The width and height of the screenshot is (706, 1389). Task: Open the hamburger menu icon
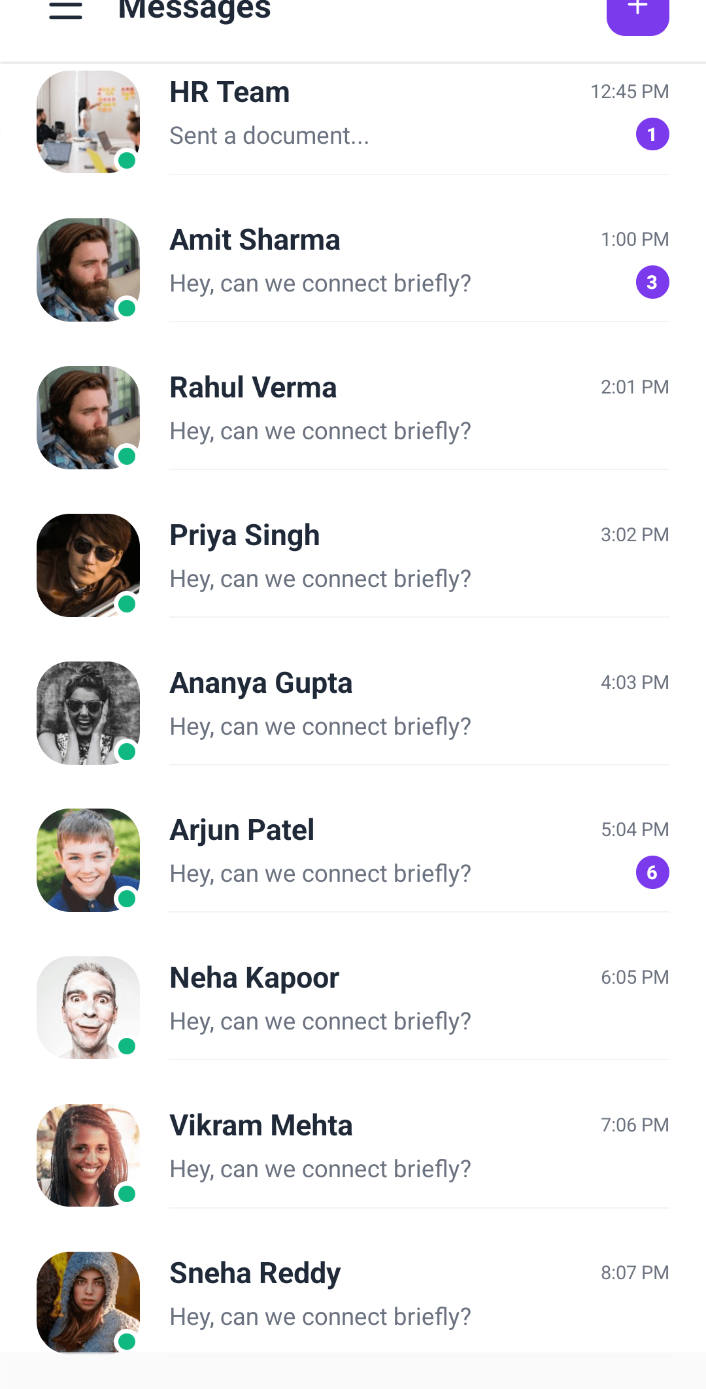(65, 10)
